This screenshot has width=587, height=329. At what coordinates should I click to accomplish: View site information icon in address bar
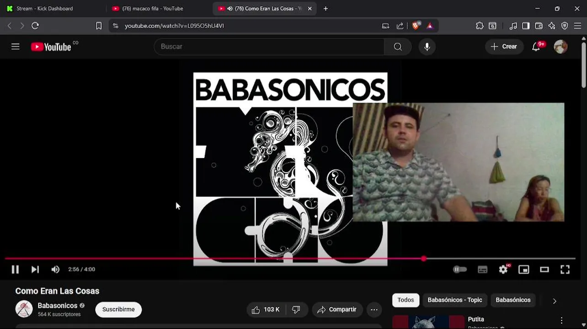[x=115, y=26]
